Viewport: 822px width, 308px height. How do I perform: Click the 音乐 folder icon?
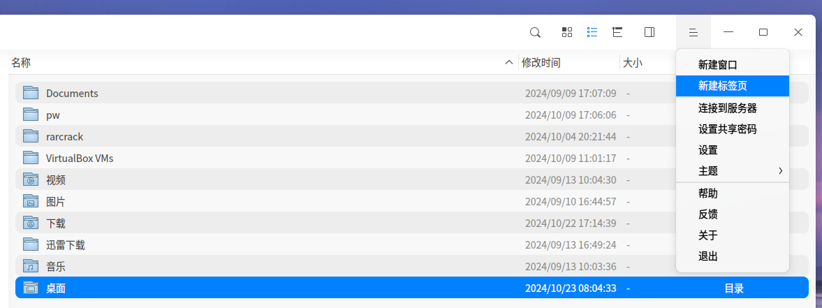pyautogui.click(x=31, y=266)
